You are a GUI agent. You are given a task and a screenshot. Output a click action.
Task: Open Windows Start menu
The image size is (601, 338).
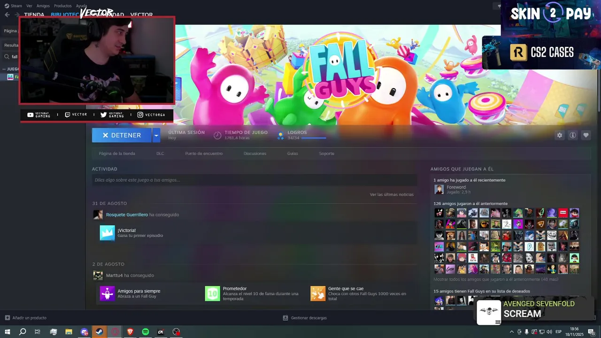pos(8,332)
